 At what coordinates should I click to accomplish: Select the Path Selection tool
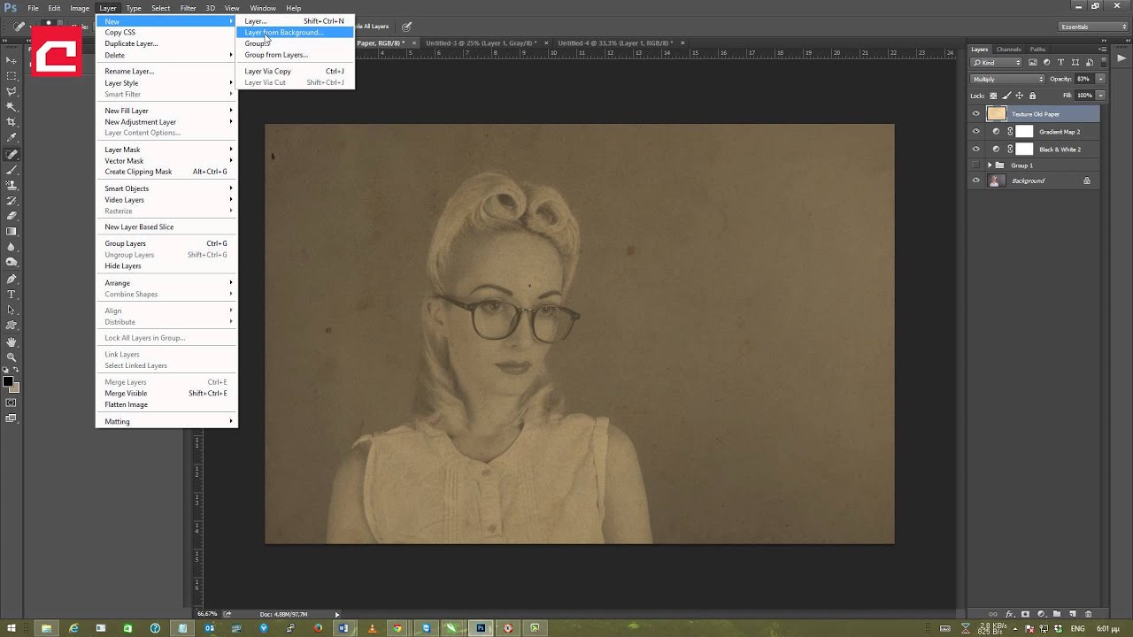pos(12,311)
